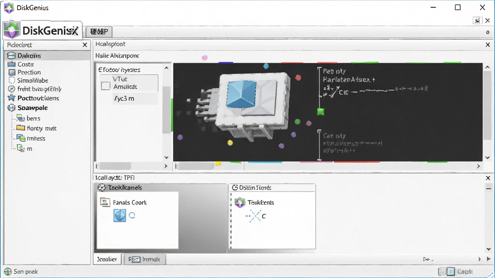Toggle the VTut Amaiicis checkbox
This screenshot has width=495, height=278.
(x=105, y=85)
